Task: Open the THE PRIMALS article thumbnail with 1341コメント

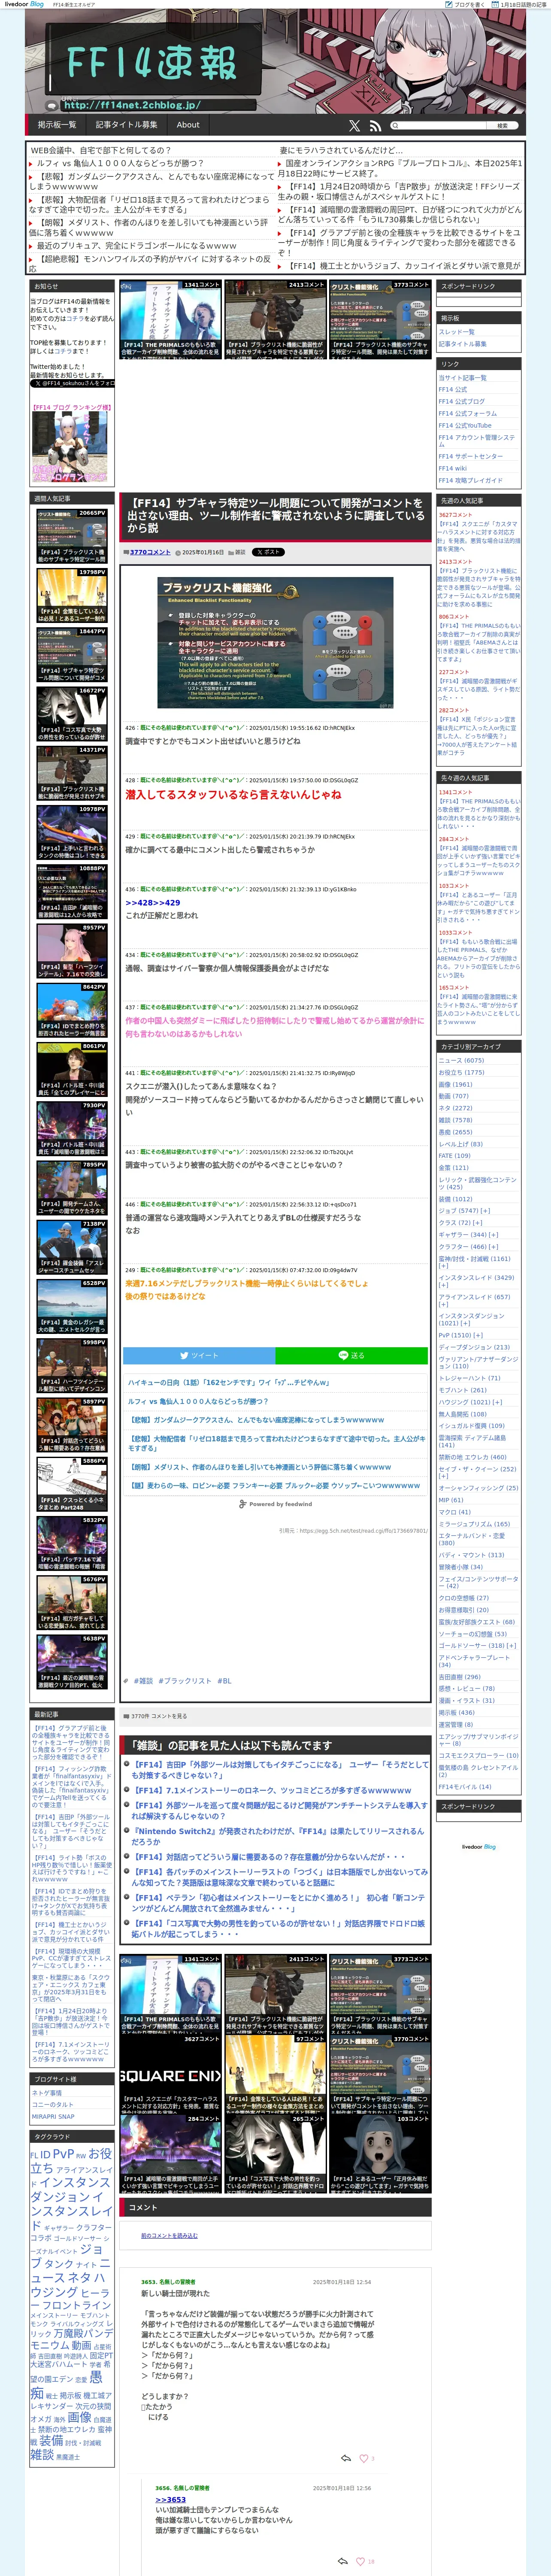Action: coord(170,319)
